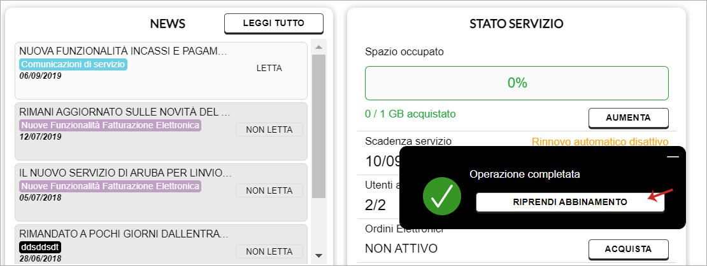Click the ddsddsdt black category tag
This screenshot has width=707, height=266.
(40, 247)
